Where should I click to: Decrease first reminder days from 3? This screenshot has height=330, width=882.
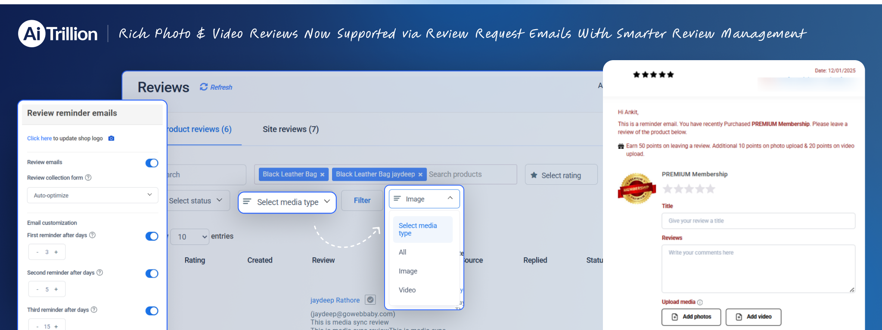coord(37,252)
